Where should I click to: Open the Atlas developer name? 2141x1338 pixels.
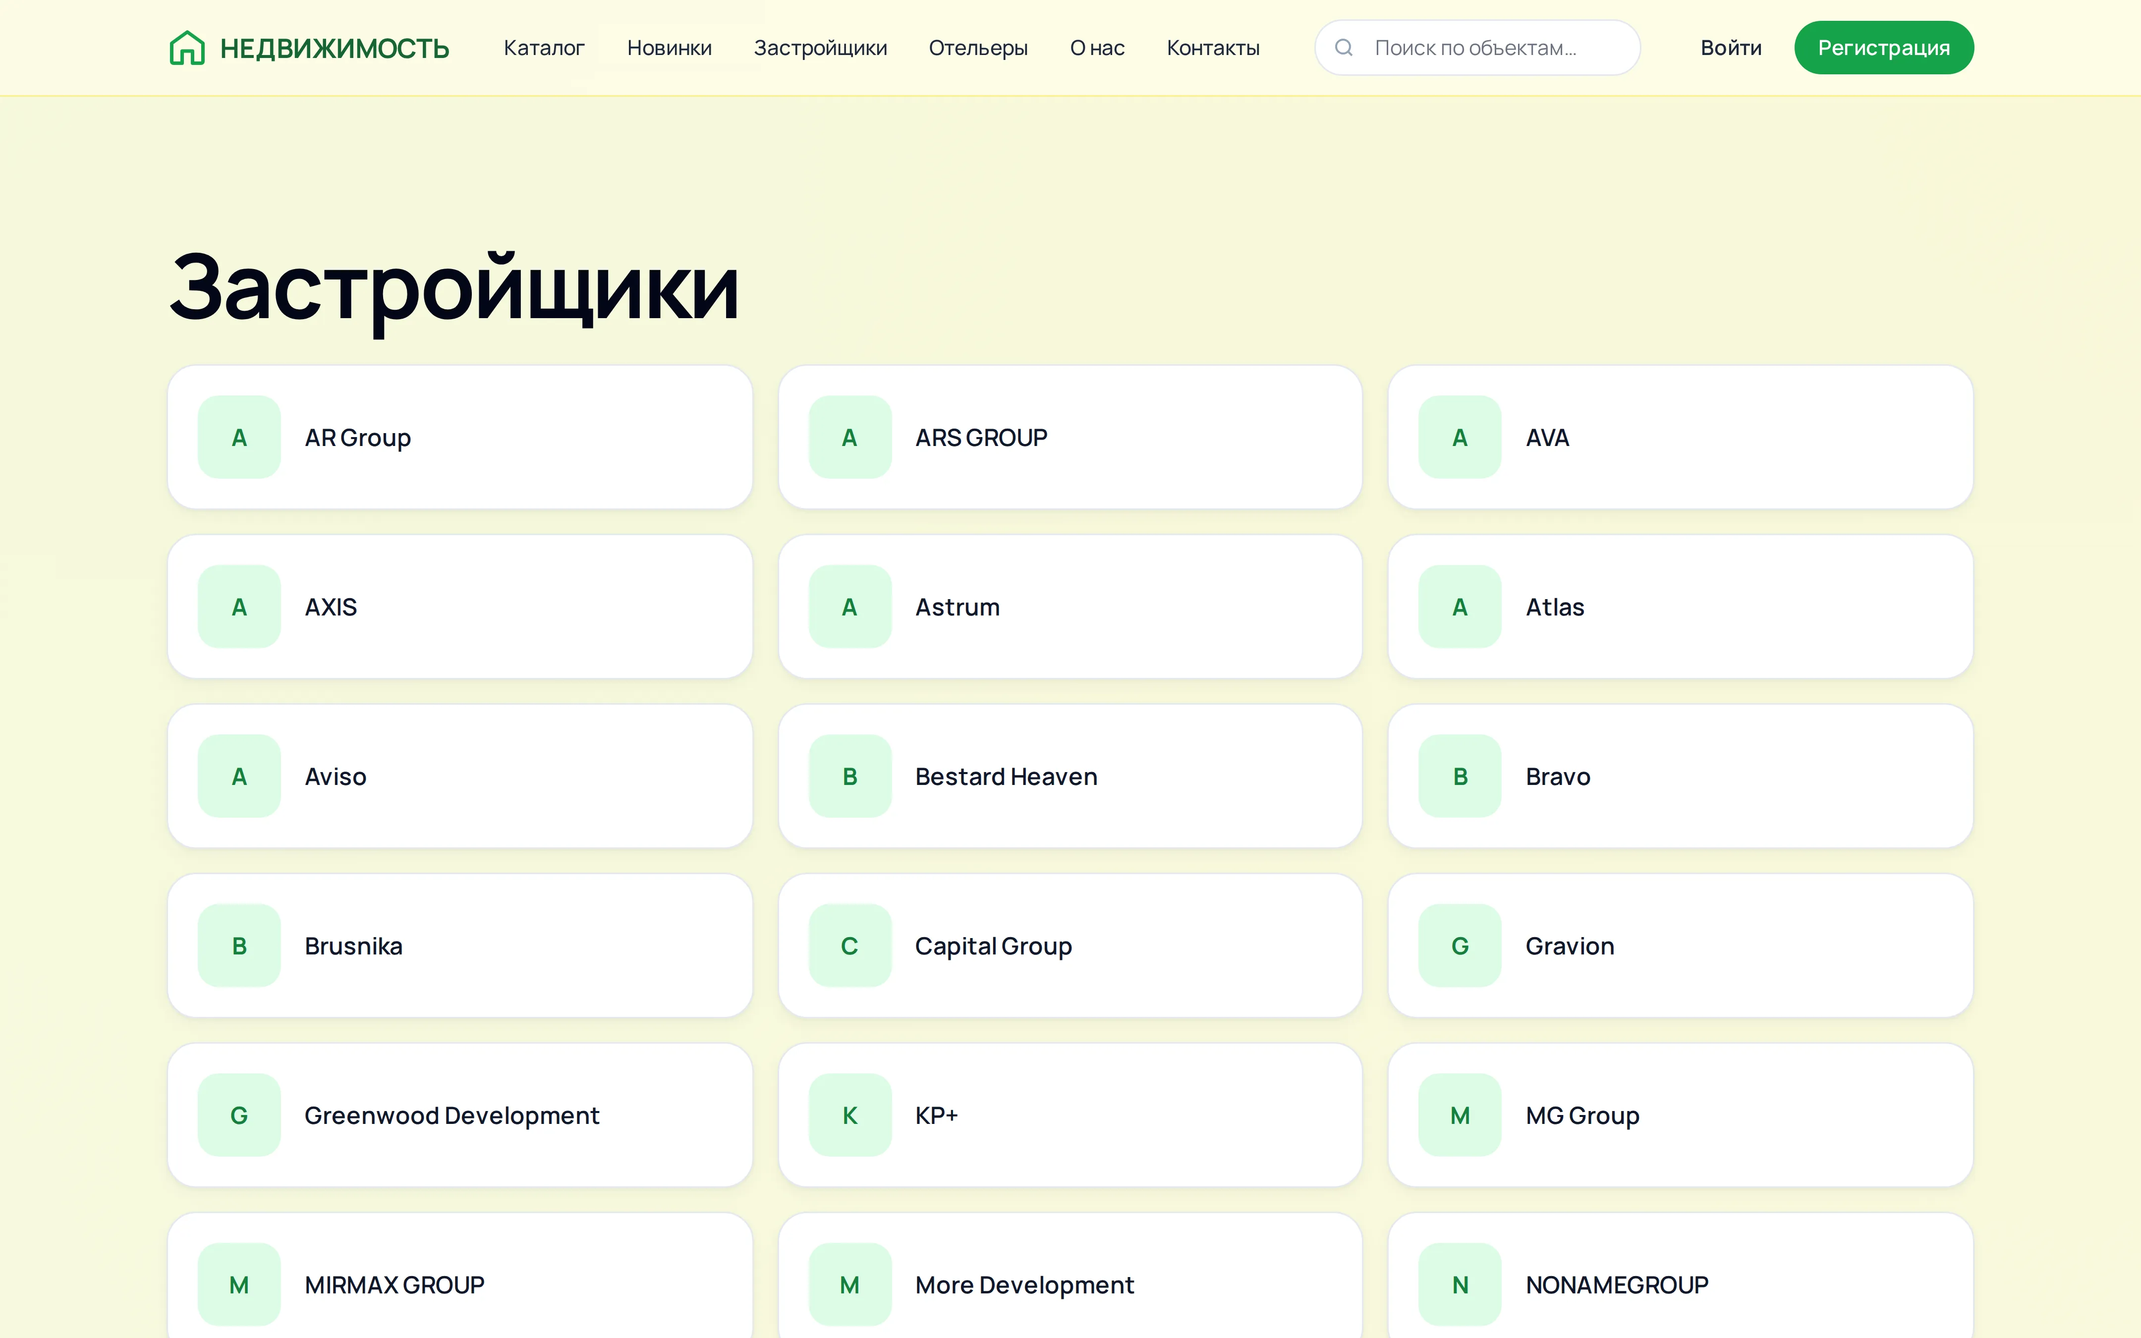tap(1554, 607)
